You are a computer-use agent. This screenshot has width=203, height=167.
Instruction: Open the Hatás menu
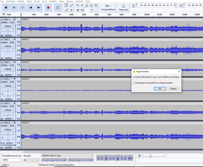(x=61, y=1)
